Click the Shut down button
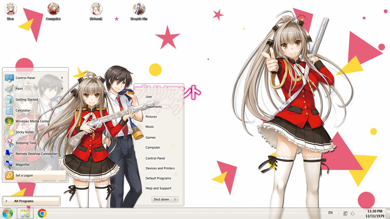 162,199
